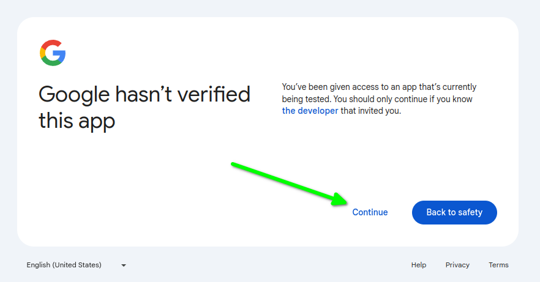The image size is (540, 282).
Task: Click the "(United States)" portion of language label
Action: 77,265
